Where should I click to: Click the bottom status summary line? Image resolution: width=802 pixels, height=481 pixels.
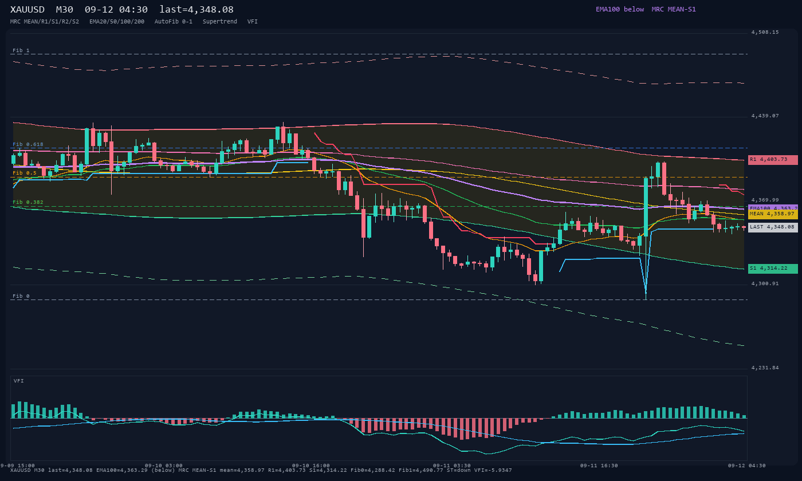[x=261, y=470]
